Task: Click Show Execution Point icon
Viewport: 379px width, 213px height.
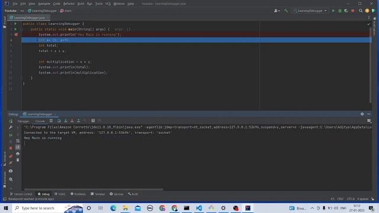Action: 51,121
